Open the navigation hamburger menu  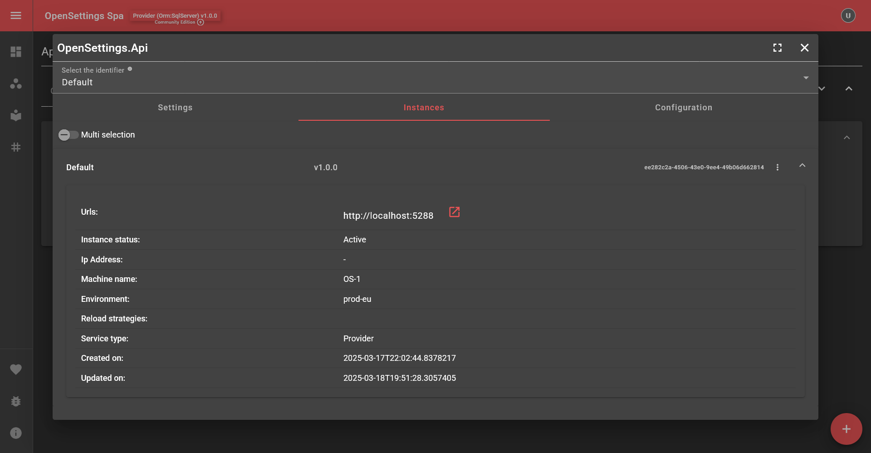coord(16,15)
